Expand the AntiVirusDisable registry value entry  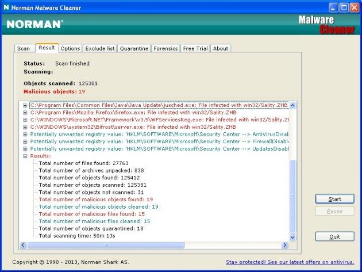click(x=25, y=135)
